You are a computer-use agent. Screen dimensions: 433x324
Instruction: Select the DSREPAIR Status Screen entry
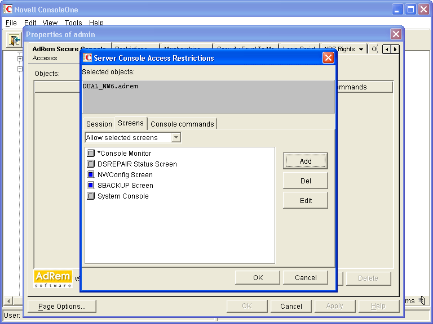pyautogui.click(x=137, y=164)
